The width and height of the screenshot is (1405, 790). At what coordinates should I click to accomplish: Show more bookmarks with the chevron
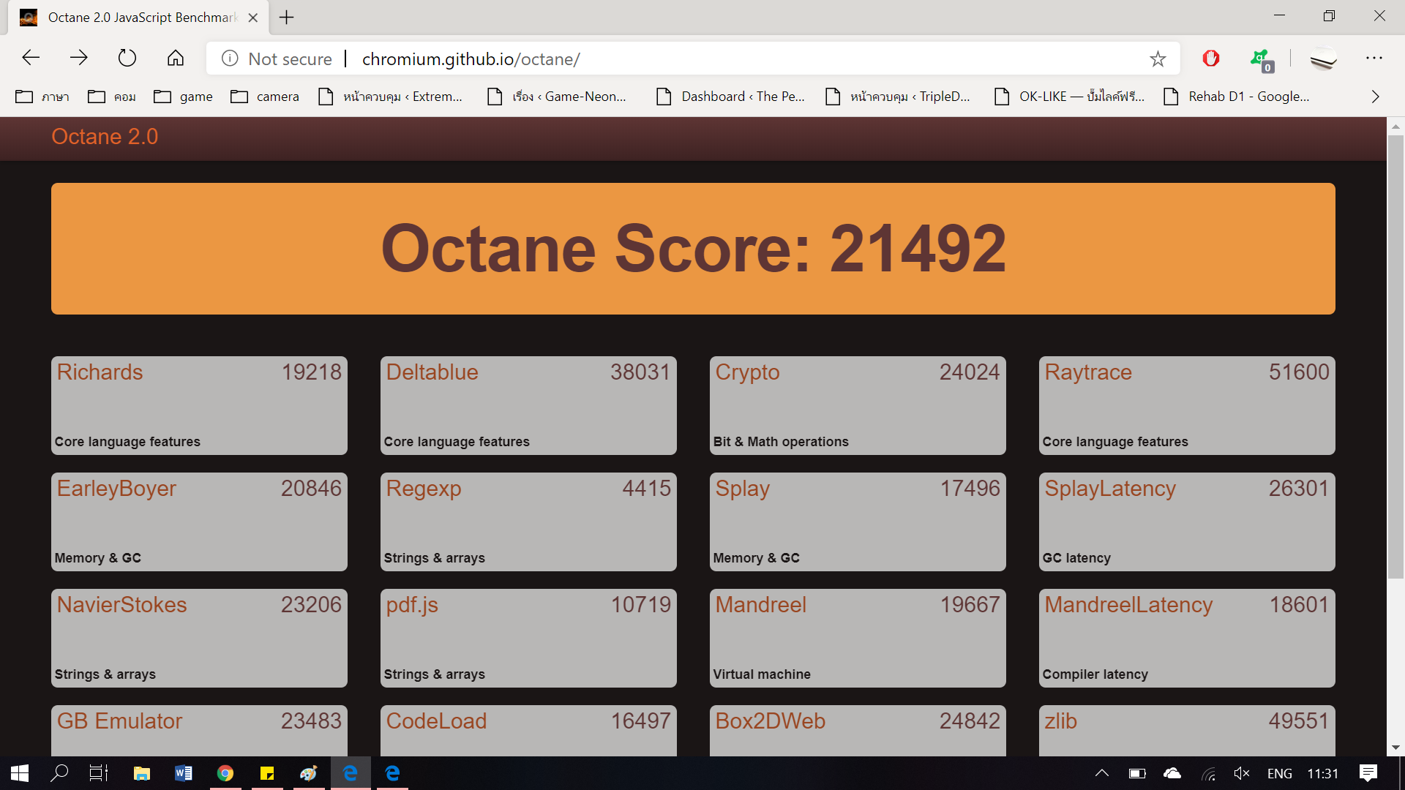[1375, 97]
